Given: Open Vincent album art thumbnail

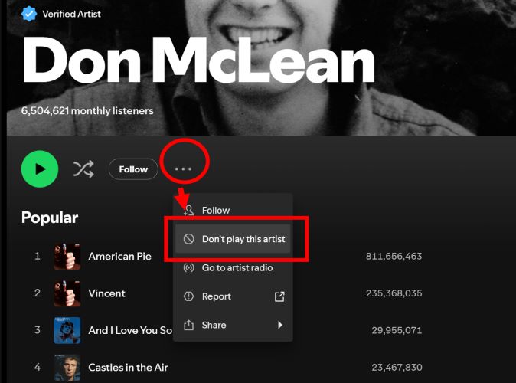Looking at the screenshot, I should (x=67, y=293).
